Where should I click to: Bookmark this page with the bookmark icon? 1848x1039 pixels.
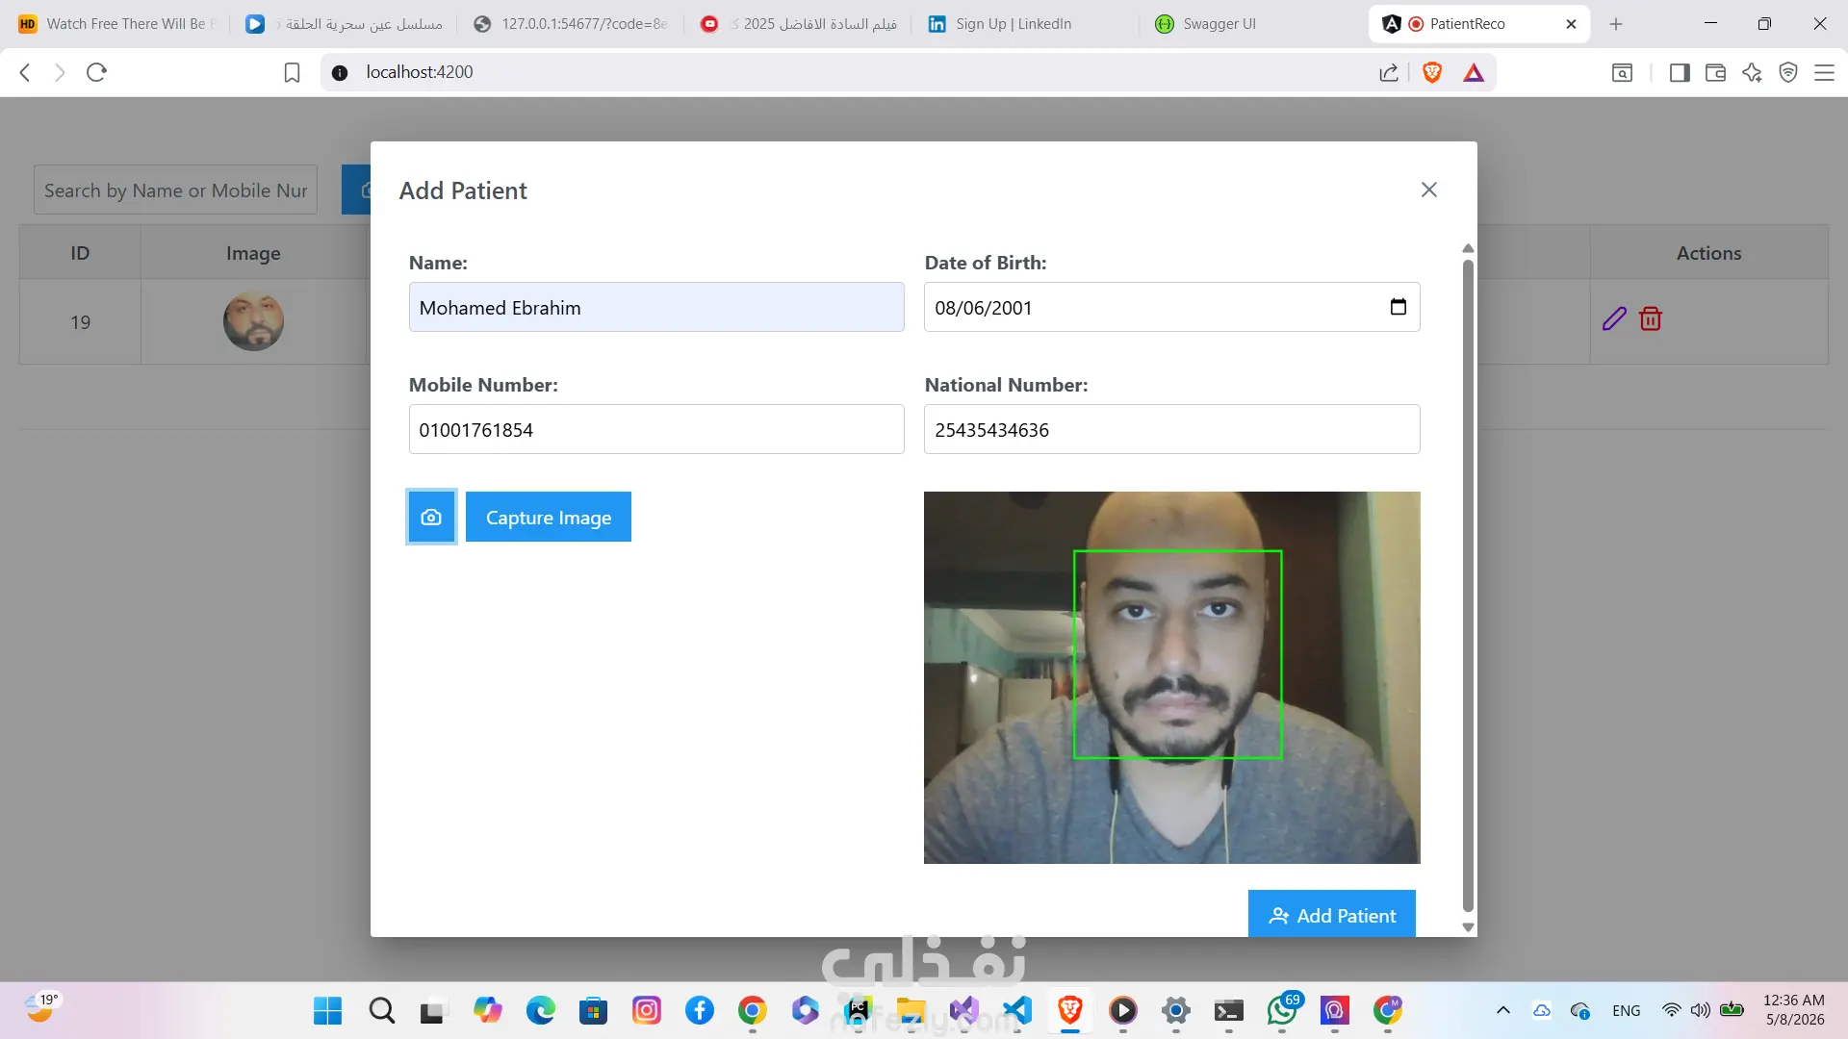(292, 72)
